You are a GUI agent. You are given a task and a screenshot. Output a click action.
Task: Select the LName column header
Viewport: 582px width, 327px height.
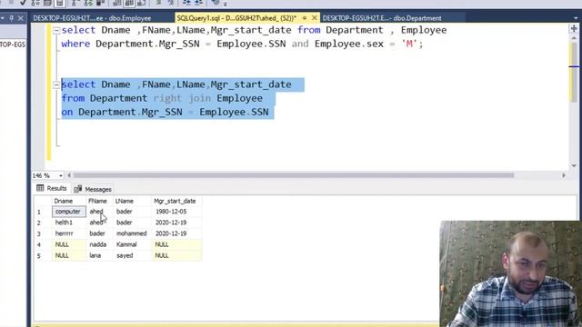point(132,201)
